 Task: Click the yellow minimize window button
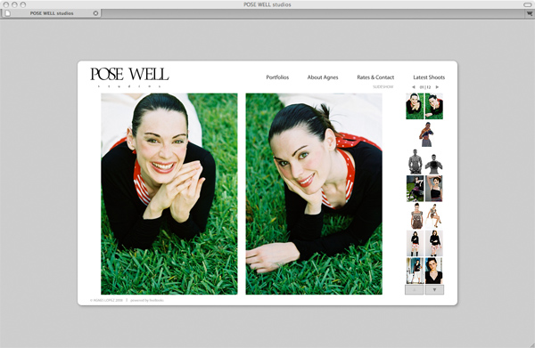[14, 4]
